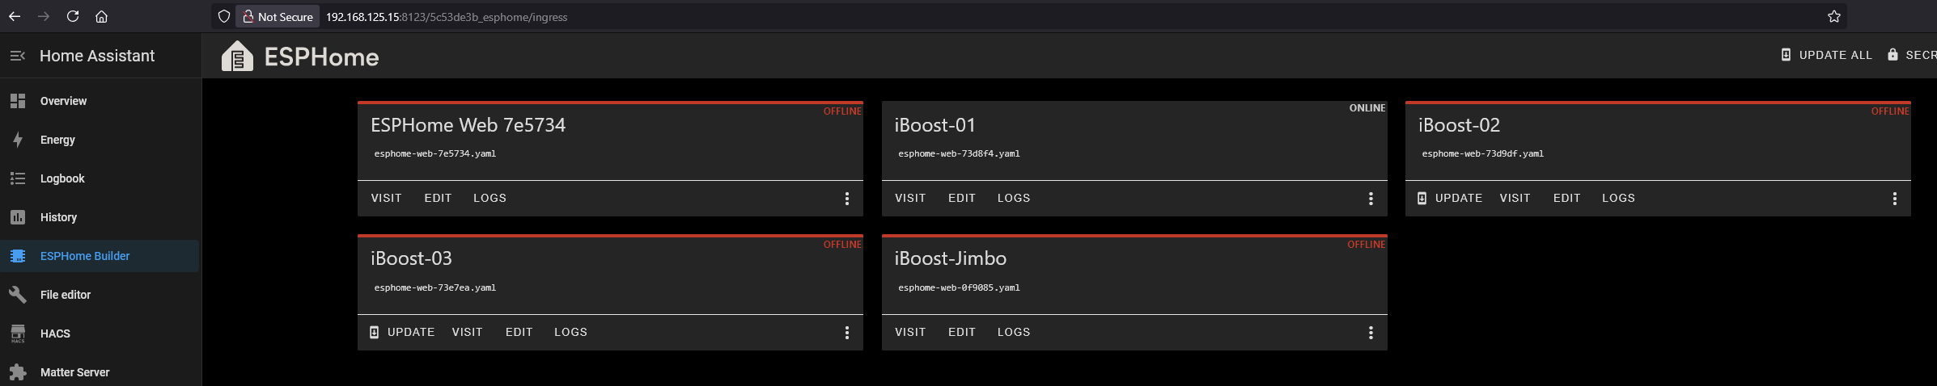This screenshot has width=1937, height=386.
Task: Update the iBoost-02 device
Action: pyautogui.click(x=1449, y=198)
